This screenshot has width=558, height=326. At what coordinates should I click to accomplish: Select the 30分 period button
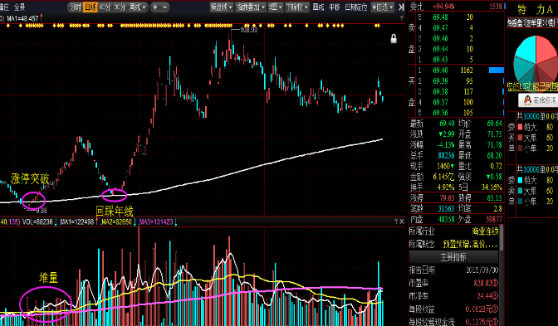(x=120, y=7)
